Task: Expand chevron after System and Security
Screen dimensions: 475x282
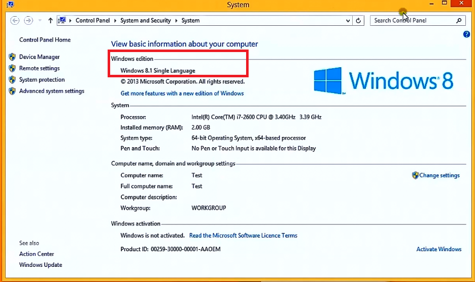Action: [176, 21]
